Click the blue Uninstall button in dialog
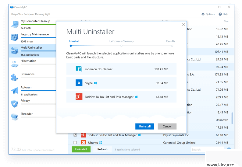Image resolution: width=242 pixels, height=167 pixels. (x=144, y=126)
